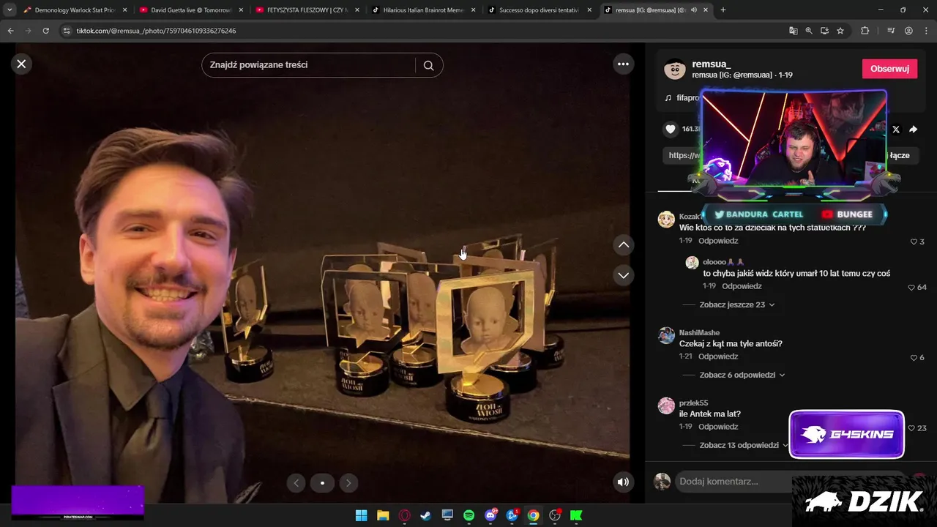Close the David Guetta tab
The image size is (937, 527).
[x=241, y=10]
